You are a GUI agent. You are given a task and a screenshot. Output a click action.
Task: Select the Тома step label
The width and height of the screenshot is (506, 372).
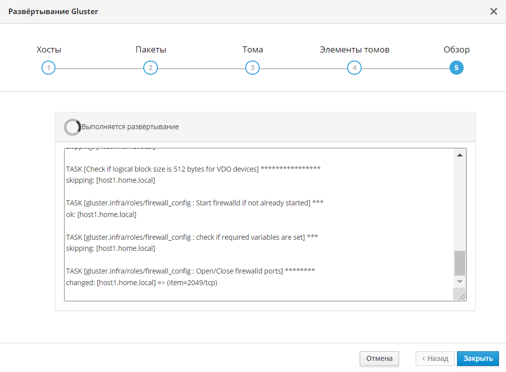coord(252,49)
